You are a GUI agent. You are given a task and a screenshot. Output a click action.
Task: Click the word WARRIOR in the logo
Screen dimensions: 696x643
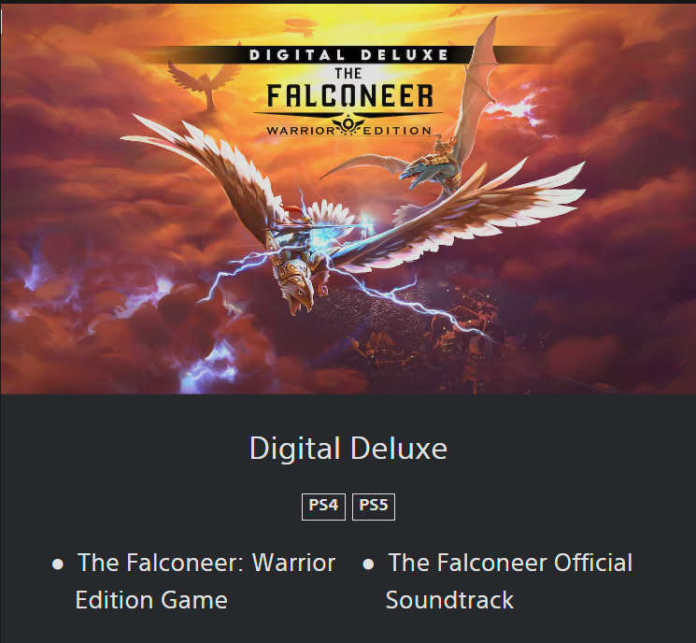coord(301,131)
